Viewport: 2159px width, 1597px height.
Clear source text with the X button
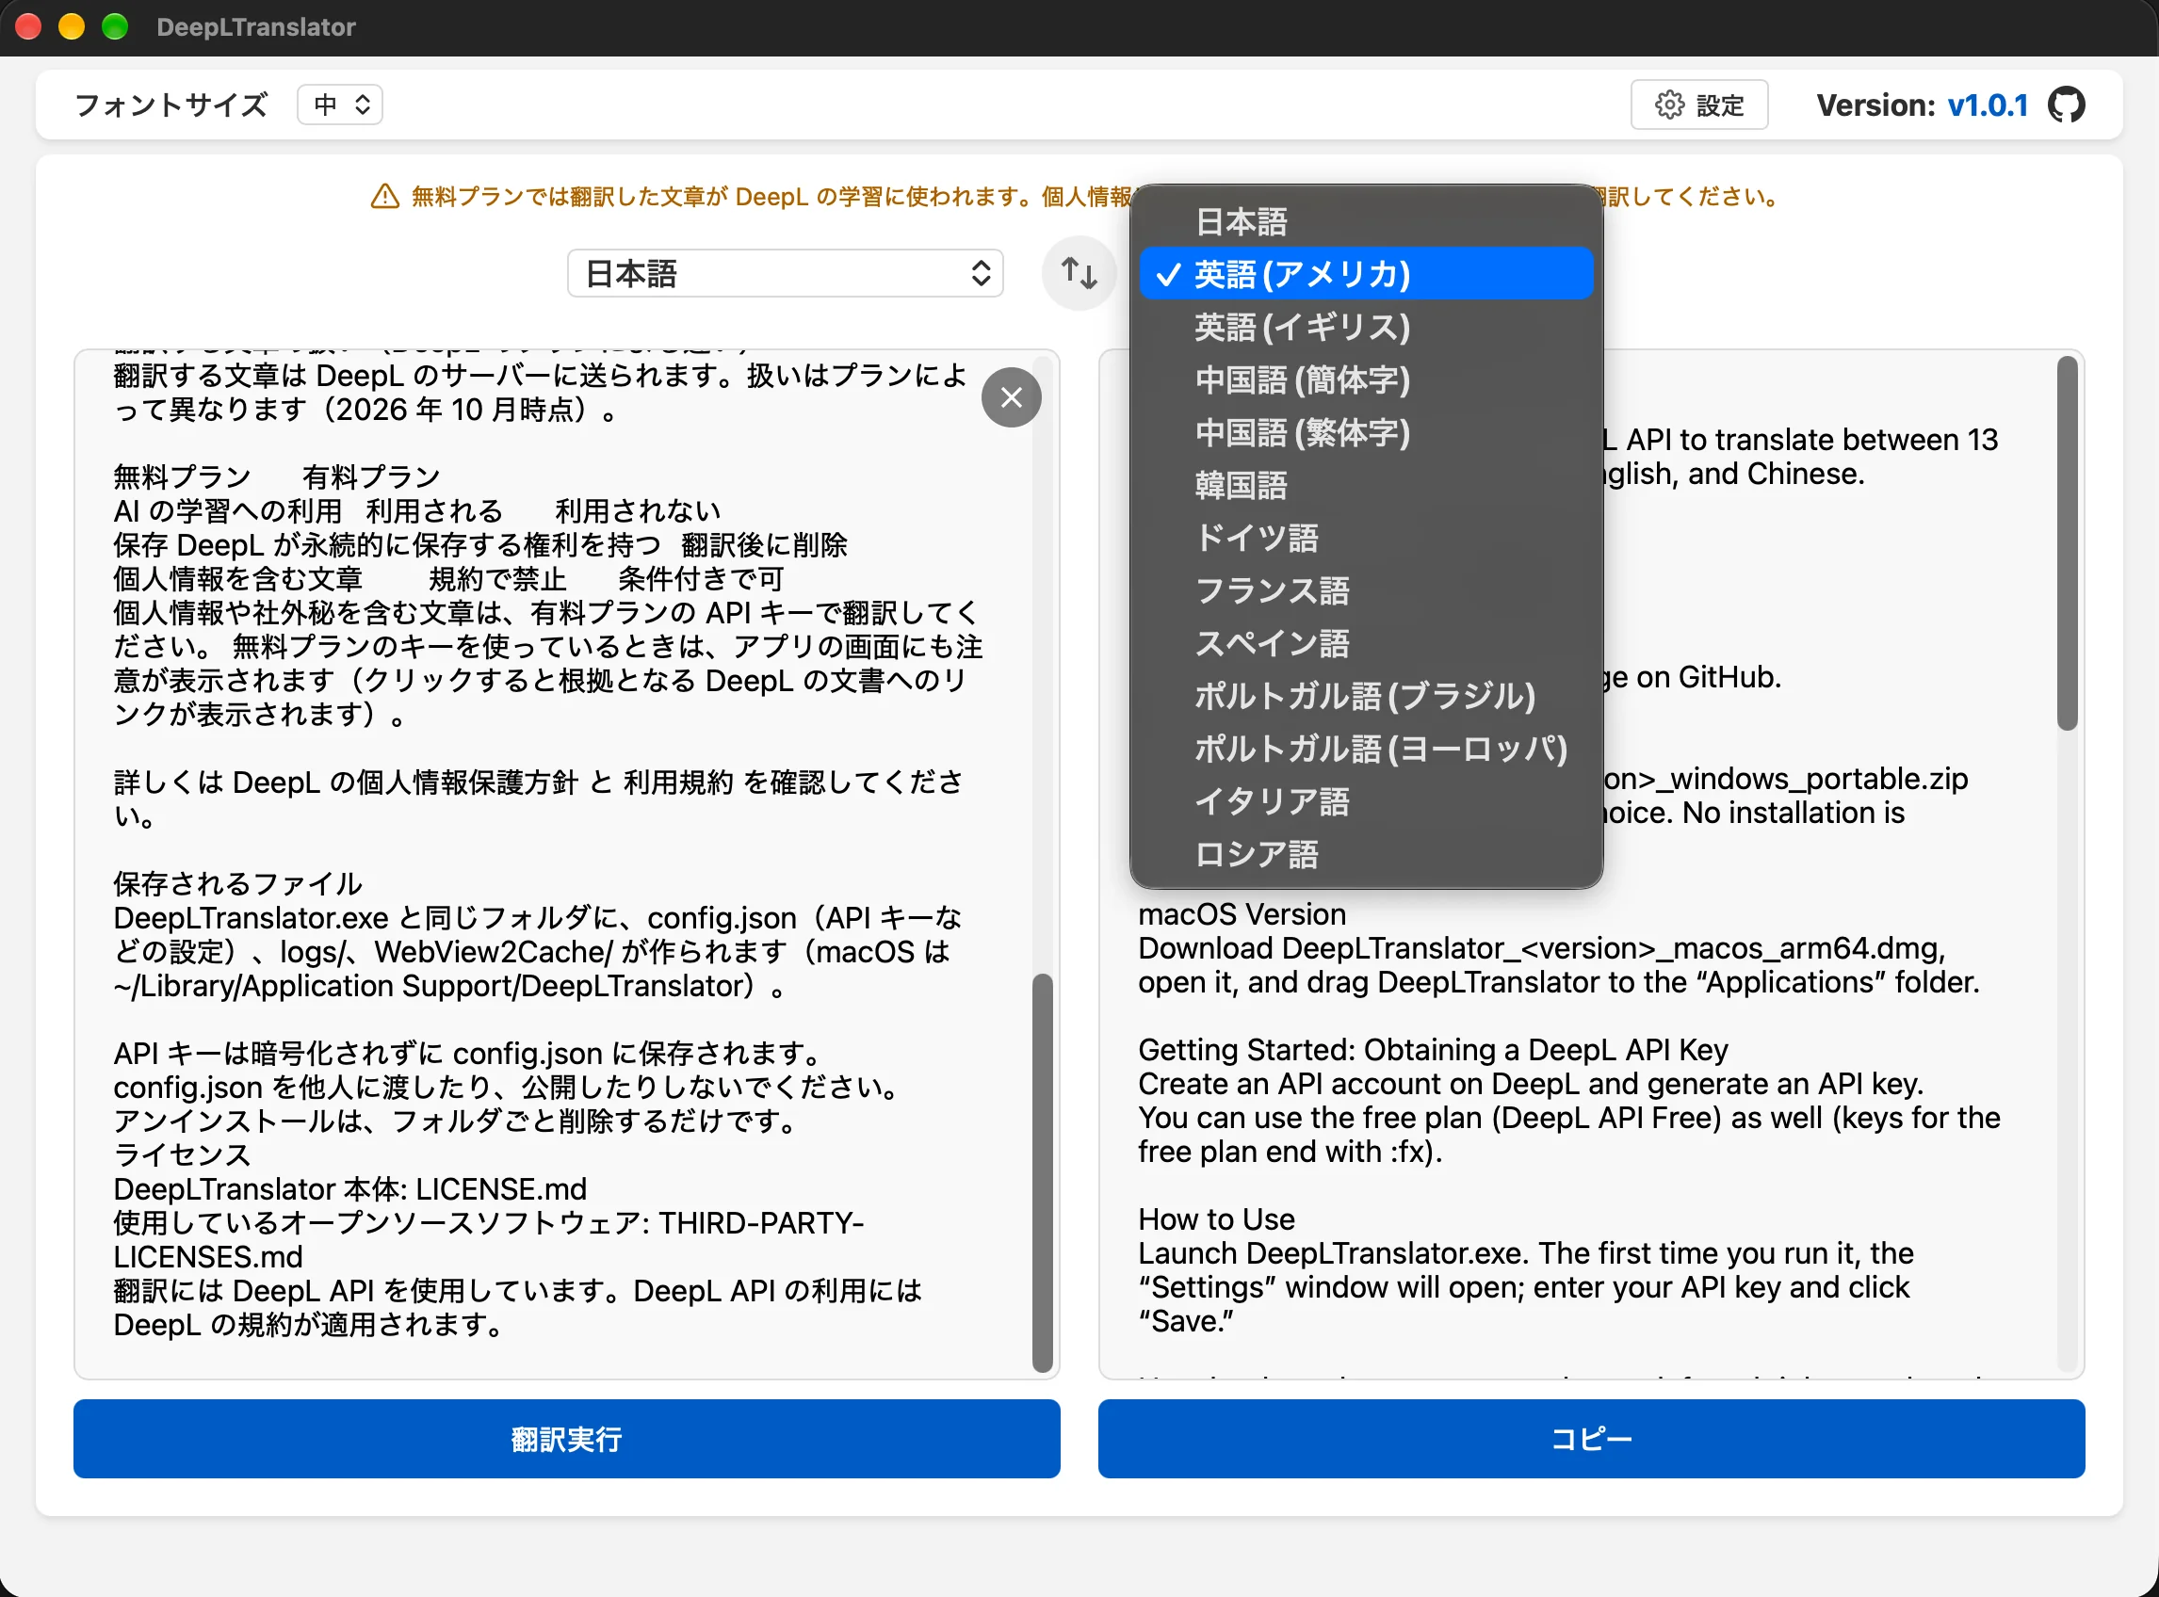[1011, 397]
